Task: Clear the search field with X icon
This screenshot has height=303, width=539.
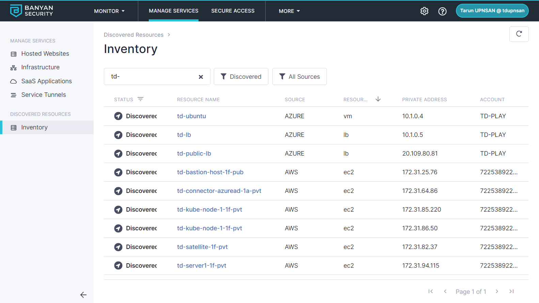Action: point(201,77)
